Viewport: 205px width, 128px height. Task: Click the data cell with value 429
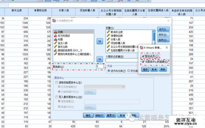coord(64,126)
